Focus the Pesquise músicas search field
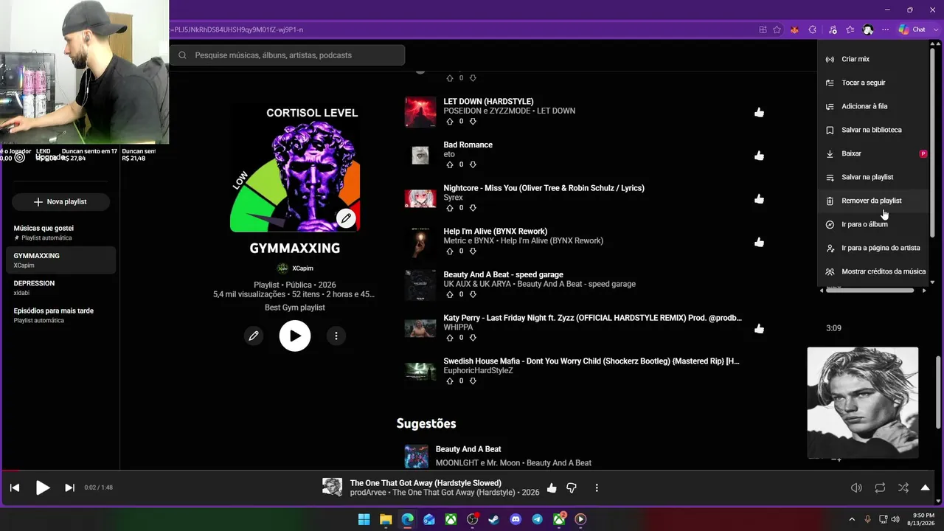Screen dimensions: 944x531 tap(288, 55)
